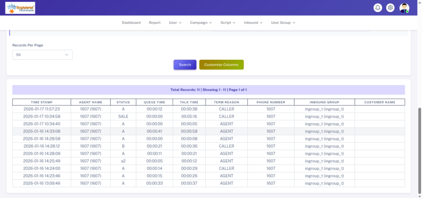The image size is (422, 198).
Task: Select the Inbound Group column header
Action: pos(324,102)
